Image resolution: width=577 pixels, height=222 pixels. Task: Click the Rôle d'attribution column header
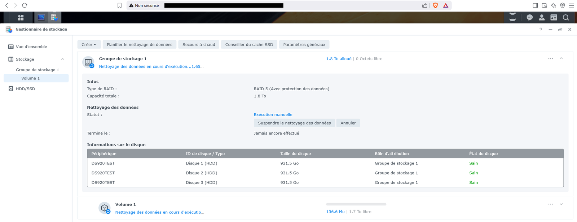click(x=418, y=154)
